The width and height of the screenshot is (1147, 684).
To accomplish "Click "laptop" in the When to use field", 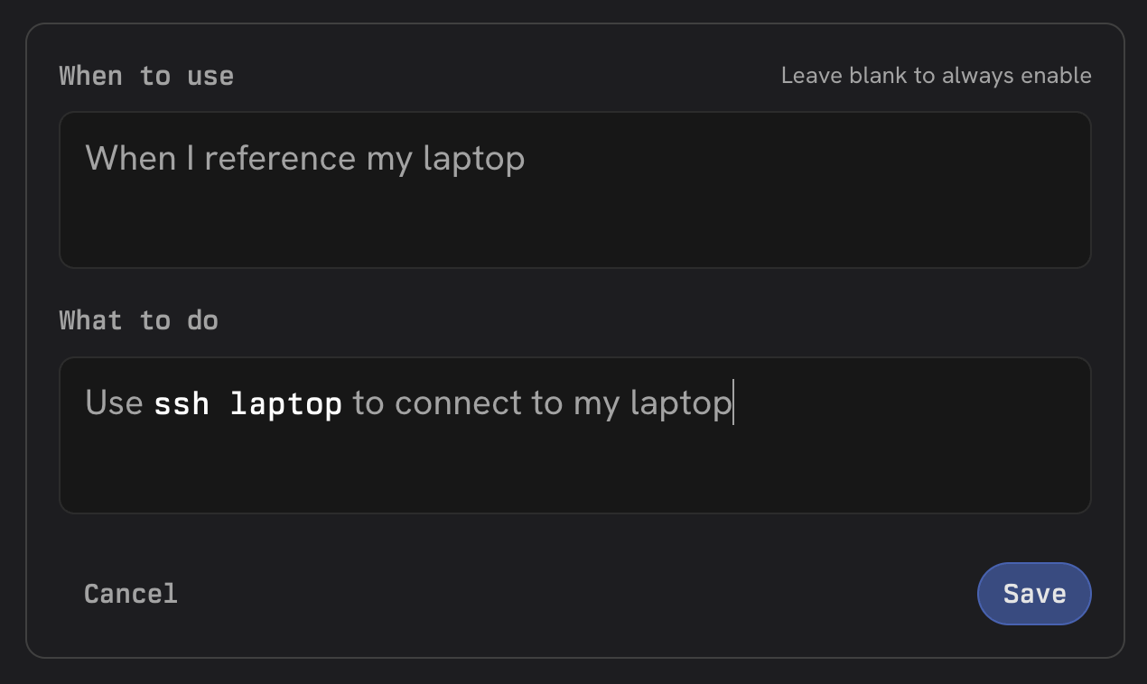I will click(474, 161).
